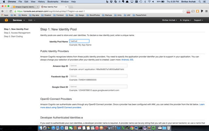
Task: Open the Chrome hamburger menu
Action: tap(206, 11)
